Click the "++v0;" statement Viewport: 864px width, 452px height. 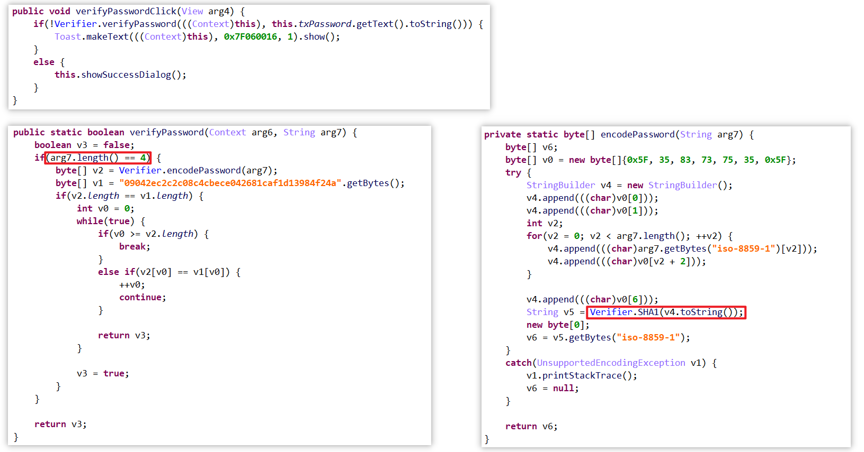click(132, 284)
